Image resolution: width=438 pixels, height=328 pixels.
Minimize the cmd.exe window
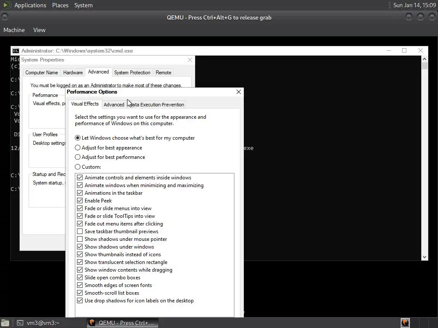(388, 50)
